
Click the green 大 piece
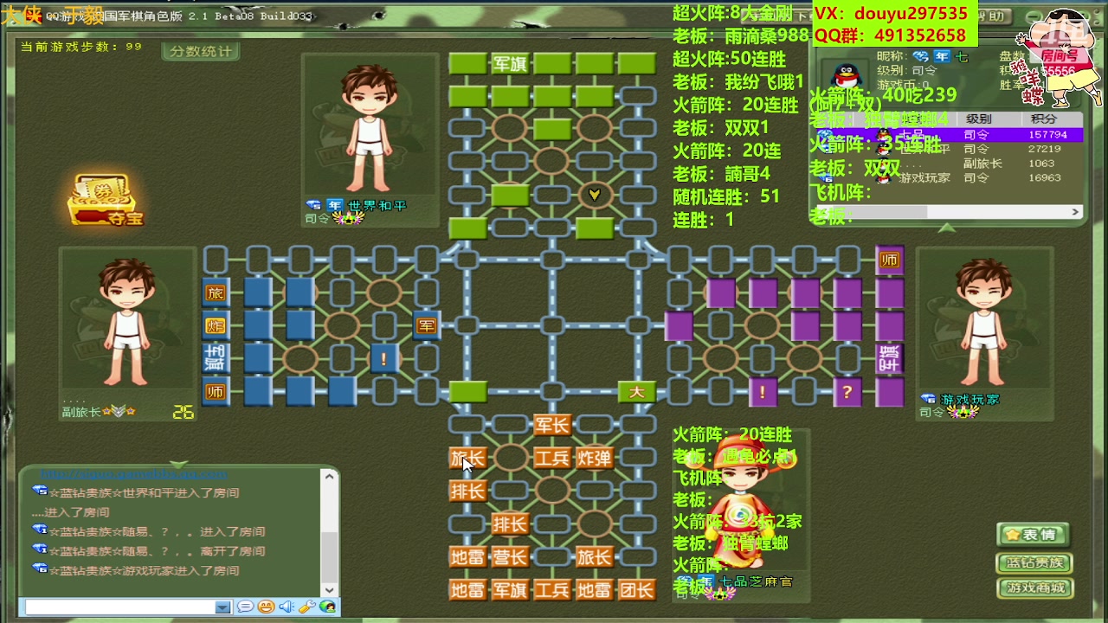click(636, 392)
